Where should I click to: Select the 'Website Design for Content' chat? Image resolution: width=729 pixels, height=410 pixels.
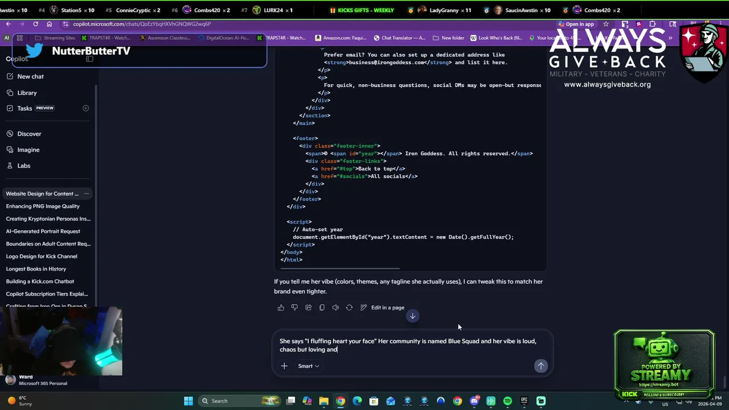(x=42, y=194)
